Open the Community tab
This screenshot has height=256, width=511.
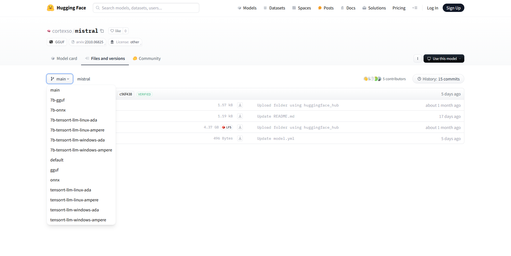(147, 59)
